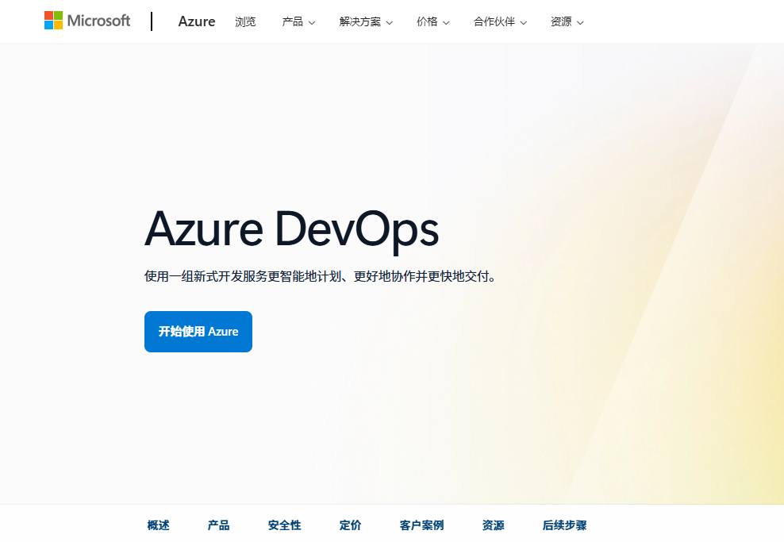The height and width of the screenshot is (542, 784).
Task: Click the subtitle beginning 使用一组新式开发服务
Action: point(320,276)
